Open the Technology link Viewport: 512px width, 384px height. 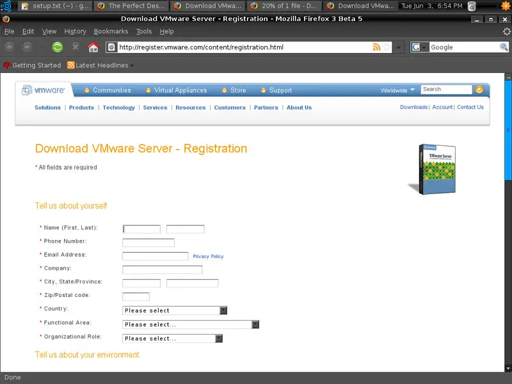click(x=119, y=108)
